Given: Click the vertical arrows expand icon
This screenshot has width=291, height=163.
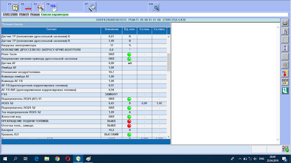Looking at the screenshot, I should click(285, 48).
